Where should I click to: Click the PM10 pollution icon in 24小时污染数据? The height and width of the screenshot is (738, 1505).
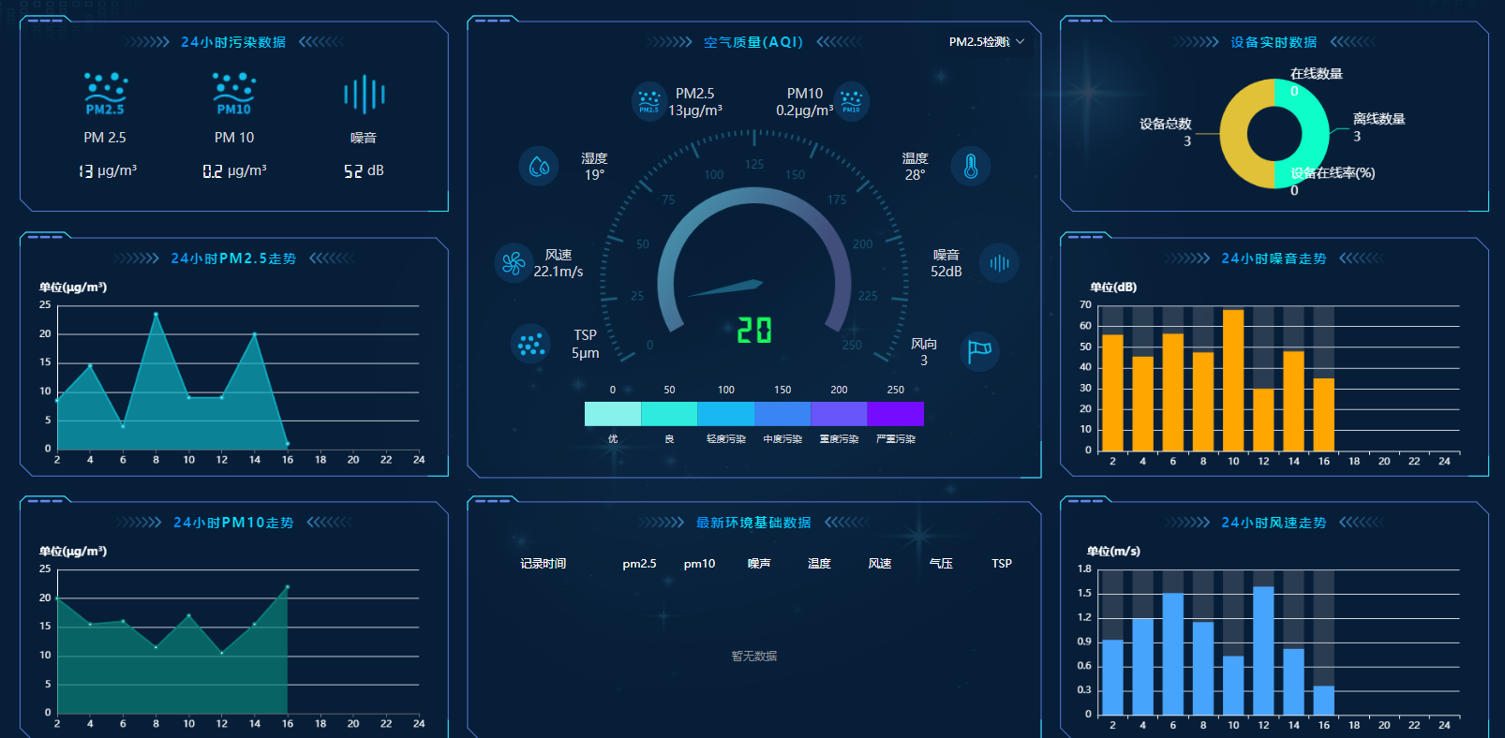(x=234, y=94)
